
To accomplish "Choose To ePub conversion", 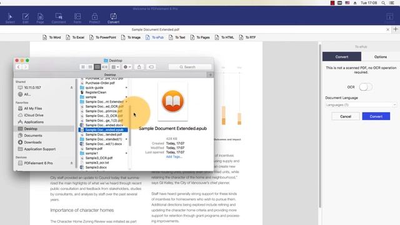I will tap(154, 37).
